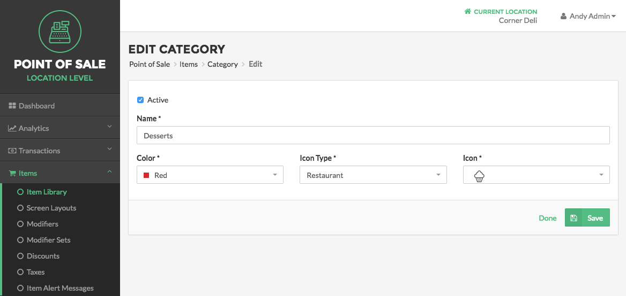Click the cash register logo icon
626x296 pixels.
(60, 32)
